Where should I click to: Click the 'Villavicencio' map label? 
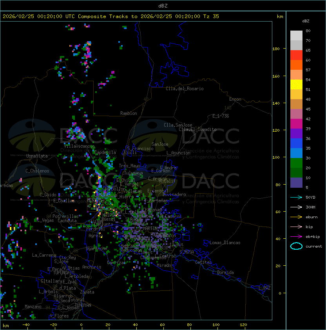79,146
